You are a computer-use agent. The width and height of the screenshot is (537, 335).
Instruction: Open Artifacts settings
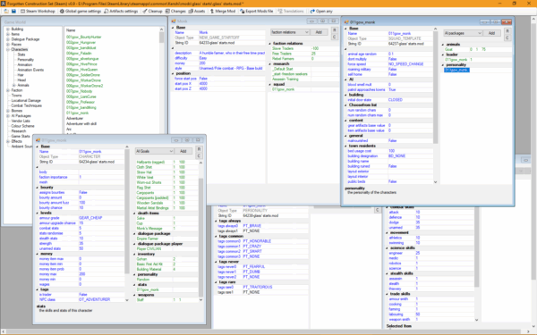click(x=121, y=12)
